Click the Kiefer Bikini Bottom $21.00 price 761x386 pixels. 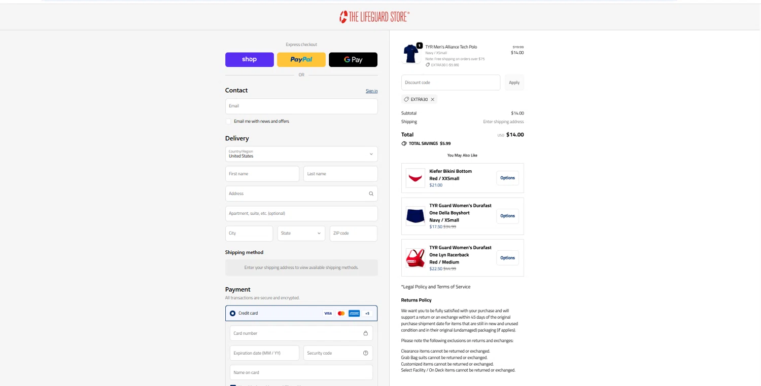(436, 185)
